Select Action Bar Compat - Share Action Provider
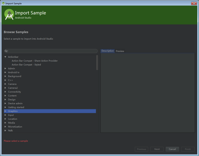The height and width of the screenshot is (156, 199). click(x=35, y=61)
